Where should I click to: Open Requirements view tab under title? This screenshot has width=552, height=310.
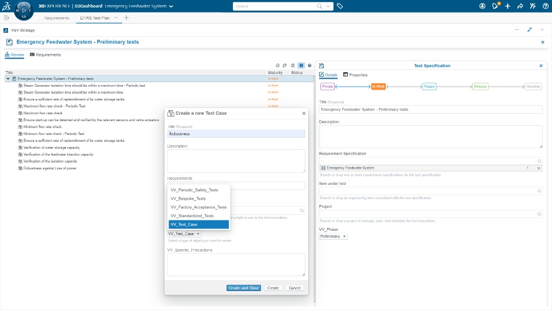coord(45,55)
